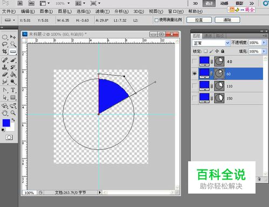This screenshot has width=269, height=207.
Task: Select the Healing Brush tool
Action: [x=5, y=60]
